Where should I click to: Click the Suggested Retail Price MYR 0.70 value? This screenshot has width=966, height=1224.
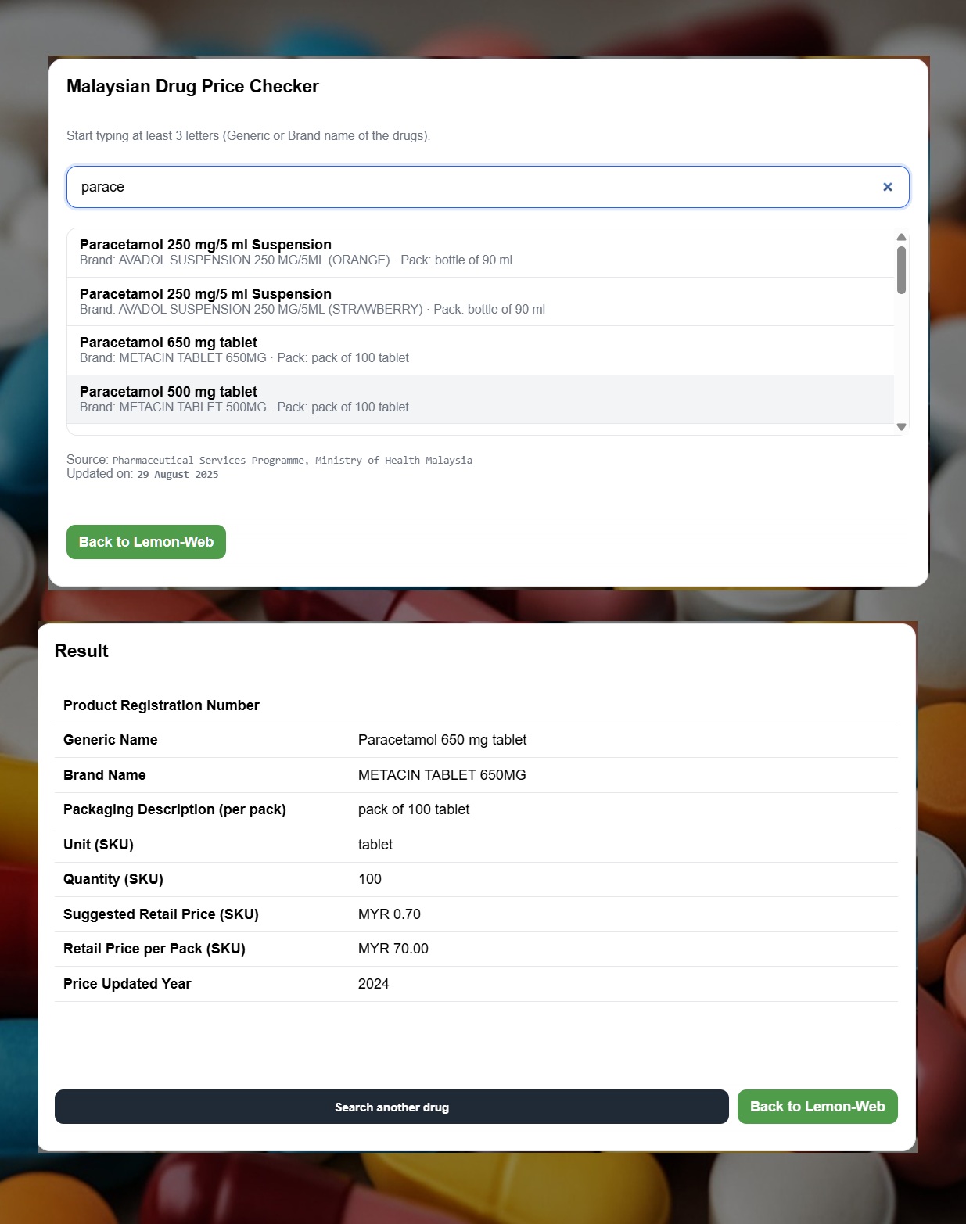[390, 914]
